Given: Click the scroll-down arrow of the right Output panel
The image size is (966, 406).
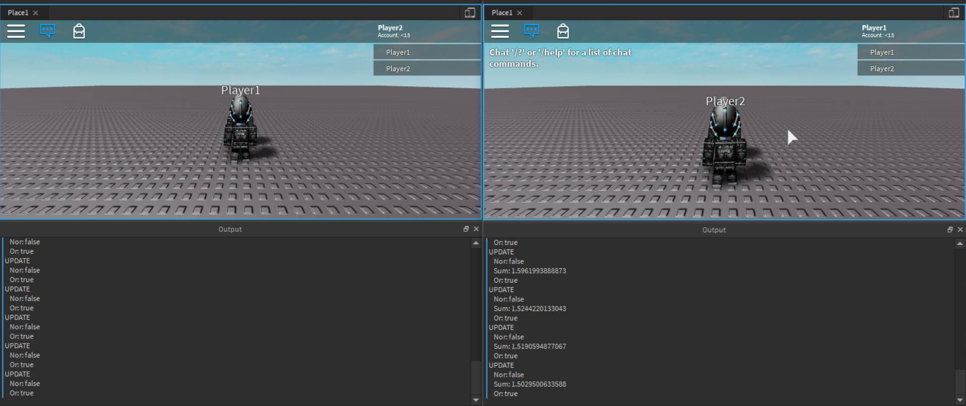Looking at the screenshot, I should tap(960, 400).
